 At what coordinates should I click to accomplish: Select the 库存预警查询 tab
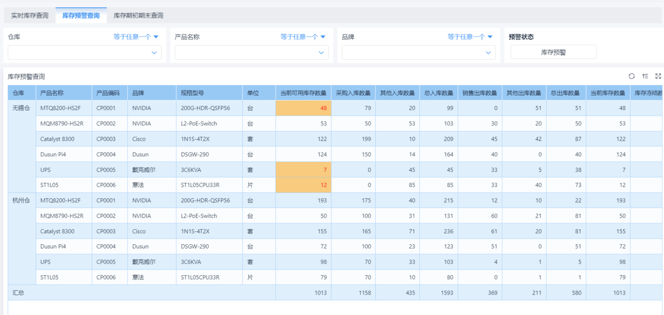click(x=81, y=16)
